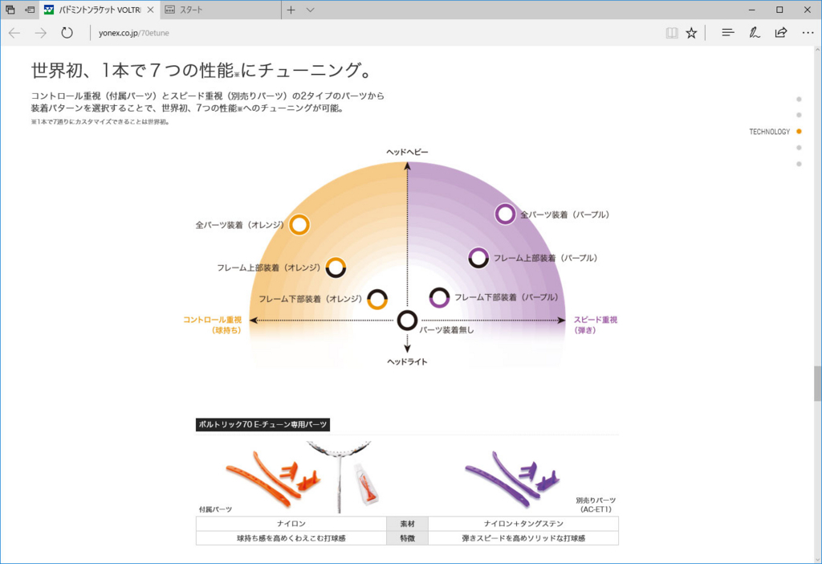This screenshot has width=822, height=564.
Task: Click the ヘッドライト axis label
Action: [x=407, y=362]
